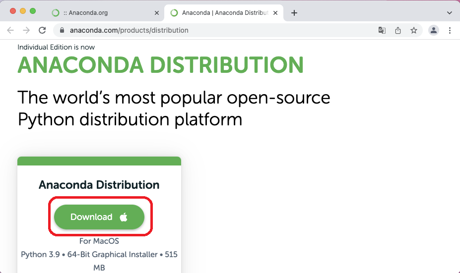The height and width of the screenshot is (273, 460).
Task: Bookmark this page with the star icon
Action: click(x=414, y=30)
